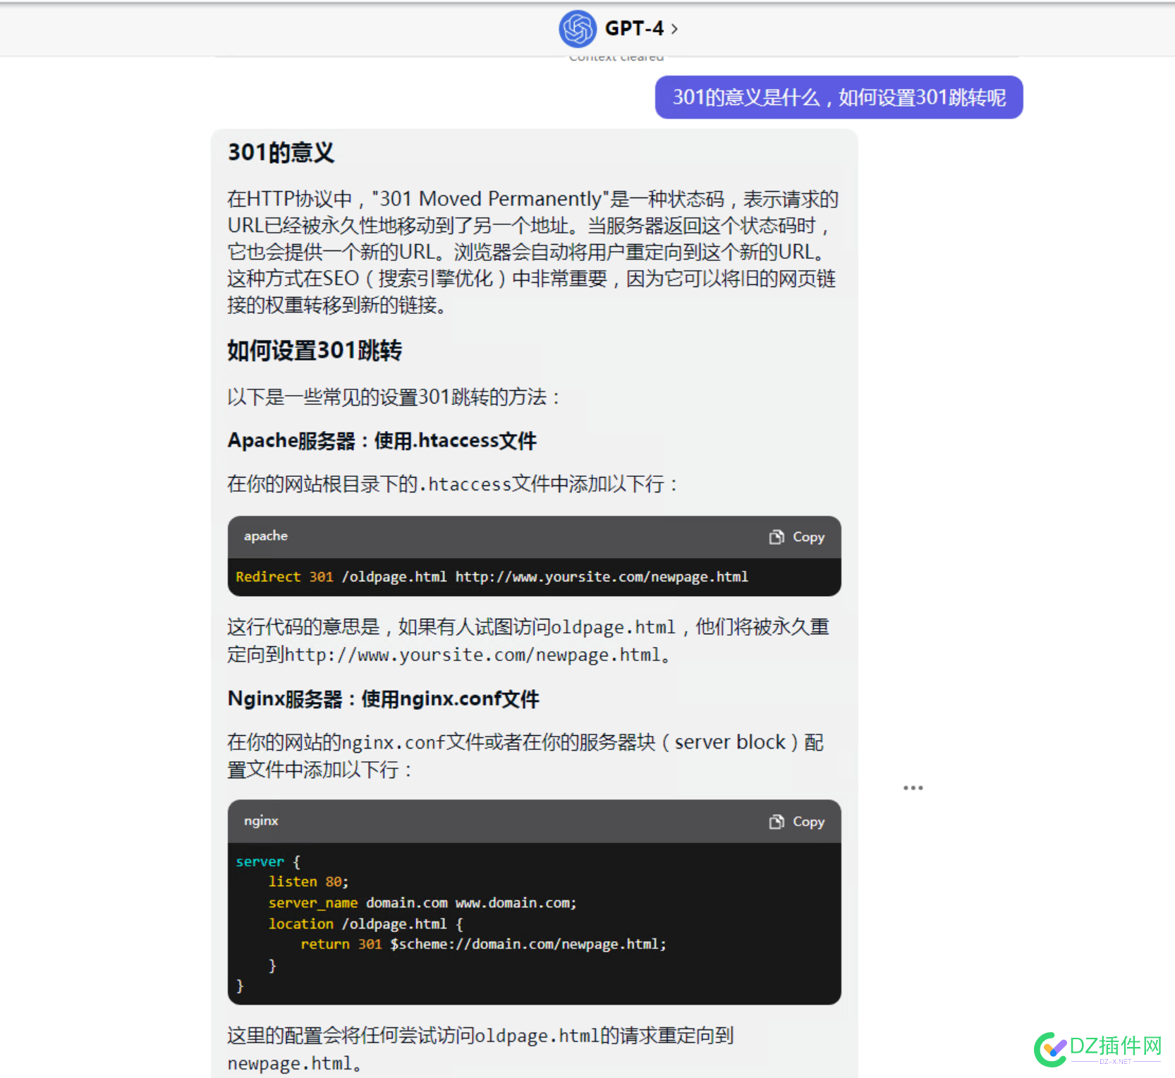Image resolution: width=1175 pixels, height=1078 pixels.
Task: Click the heading 301的意义
Action: 281,152
